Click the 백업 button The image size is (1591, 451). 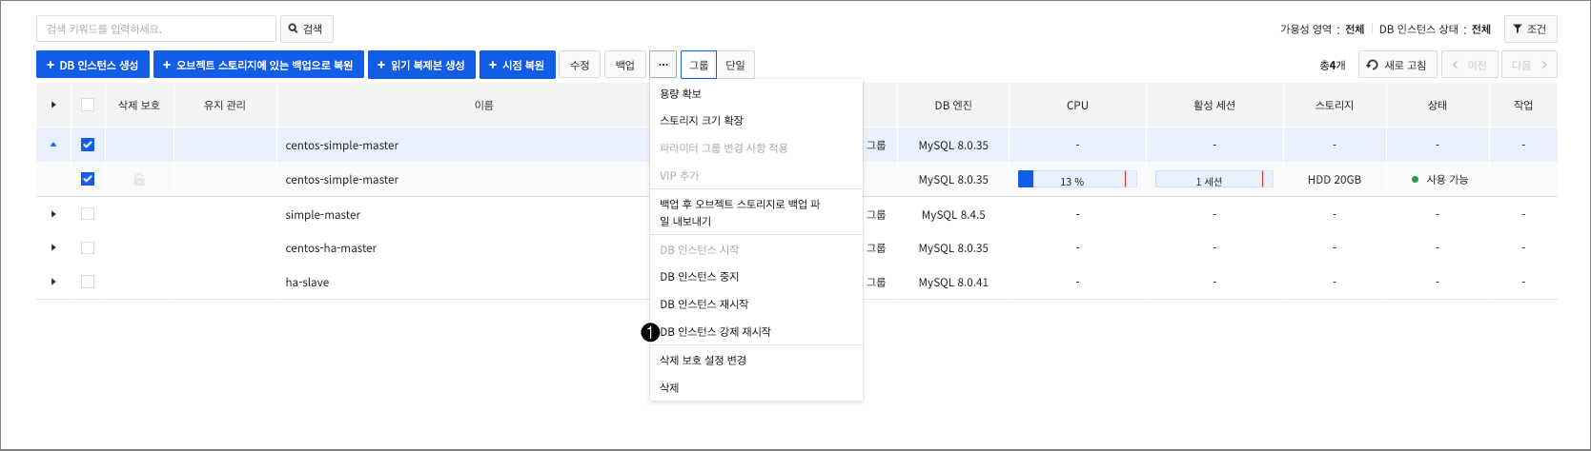(624, 65)
